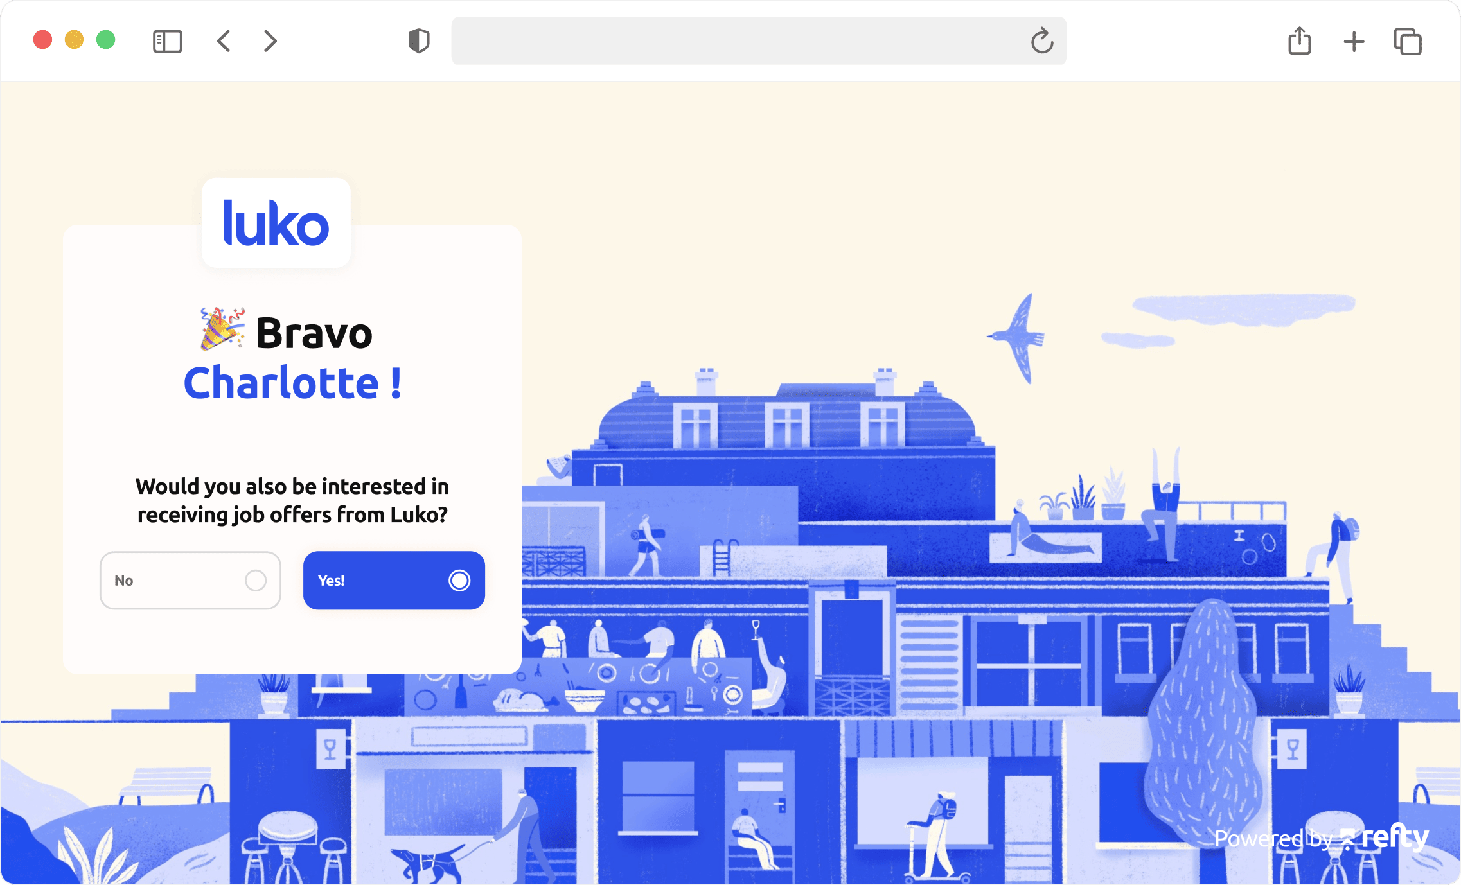The height and width of the screenshot is (885, 1461).
Task: Click the 'Charlotte !' heading text
Action: click(293, 383)
